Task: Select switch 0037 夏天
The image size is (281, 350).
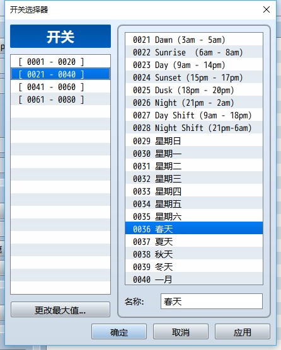Action: click(x=194, y=241)
